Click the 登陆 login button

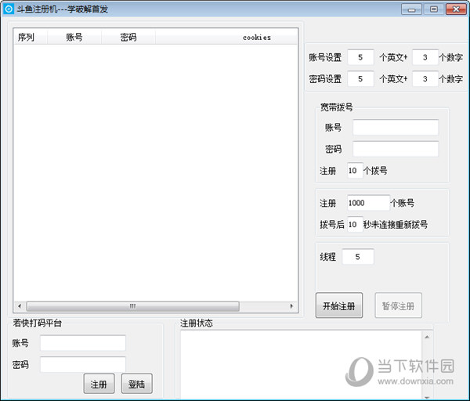136,384
